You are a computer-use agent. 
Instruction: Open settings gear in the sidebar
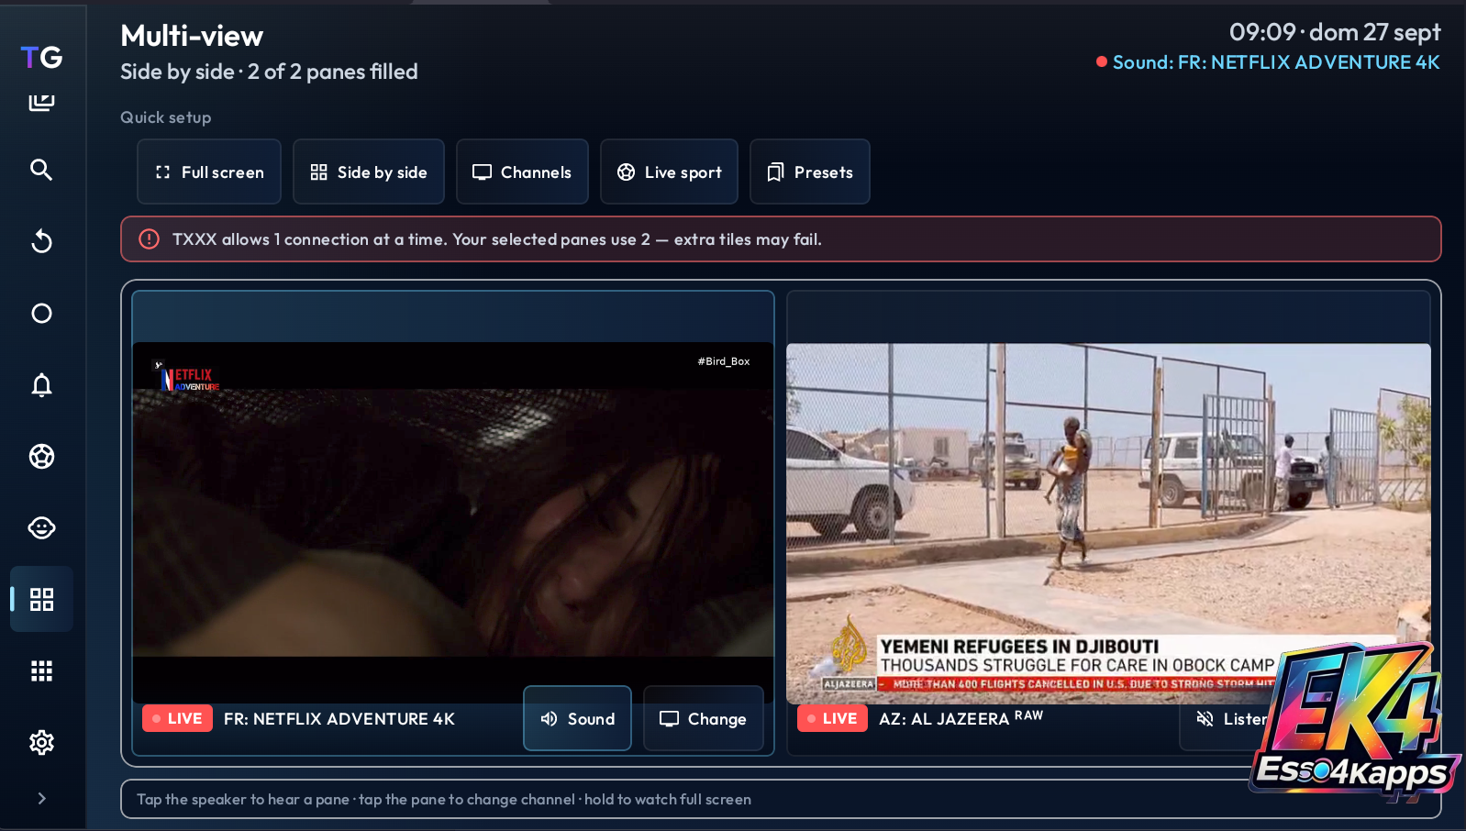41,742
